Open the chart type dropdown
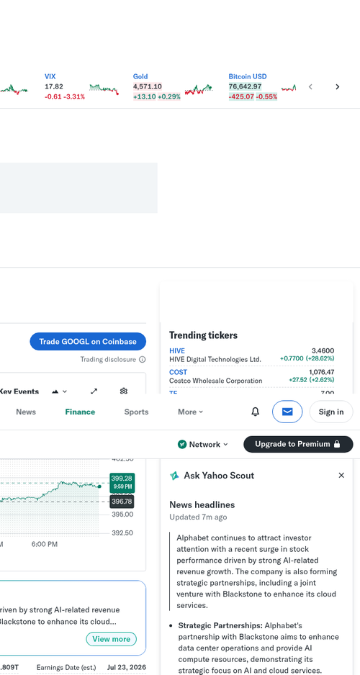360x675 pixels. point(60,391)
